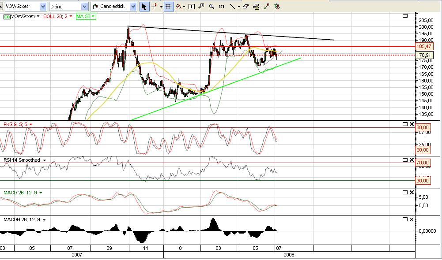Click the 20,00 PKS oversold level label

click(x=423, y=150)
